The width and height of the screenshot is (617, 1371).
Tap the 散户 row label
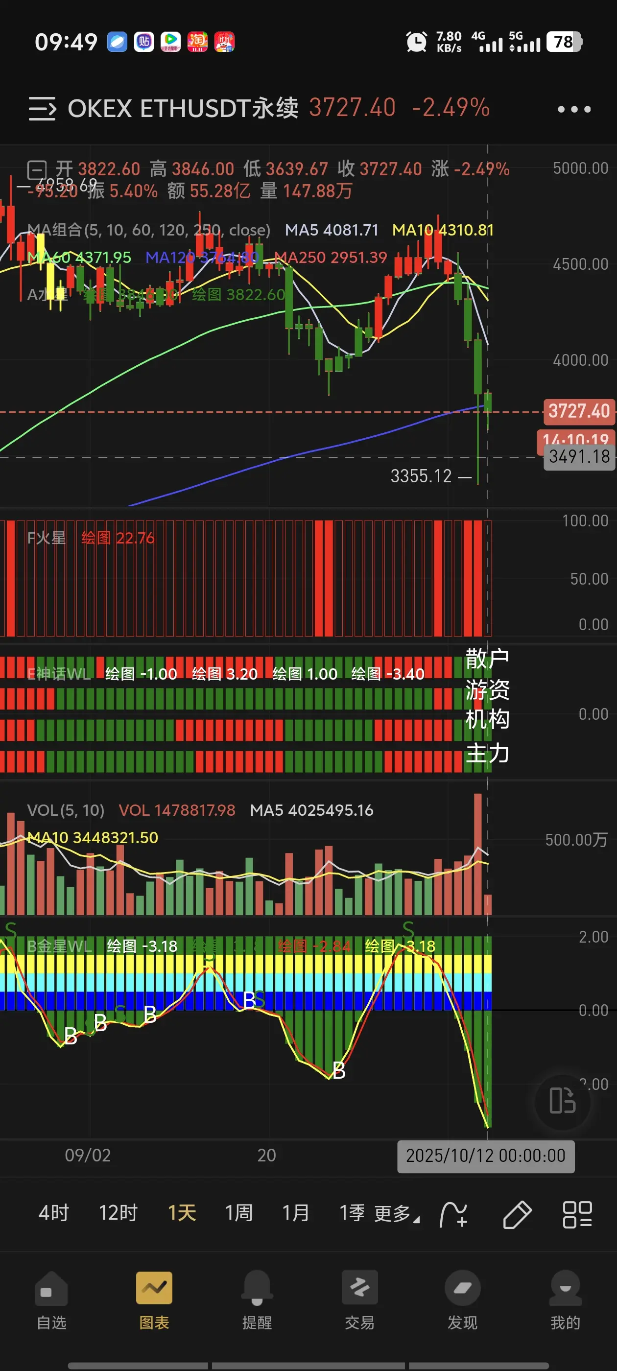coord(487,659)
